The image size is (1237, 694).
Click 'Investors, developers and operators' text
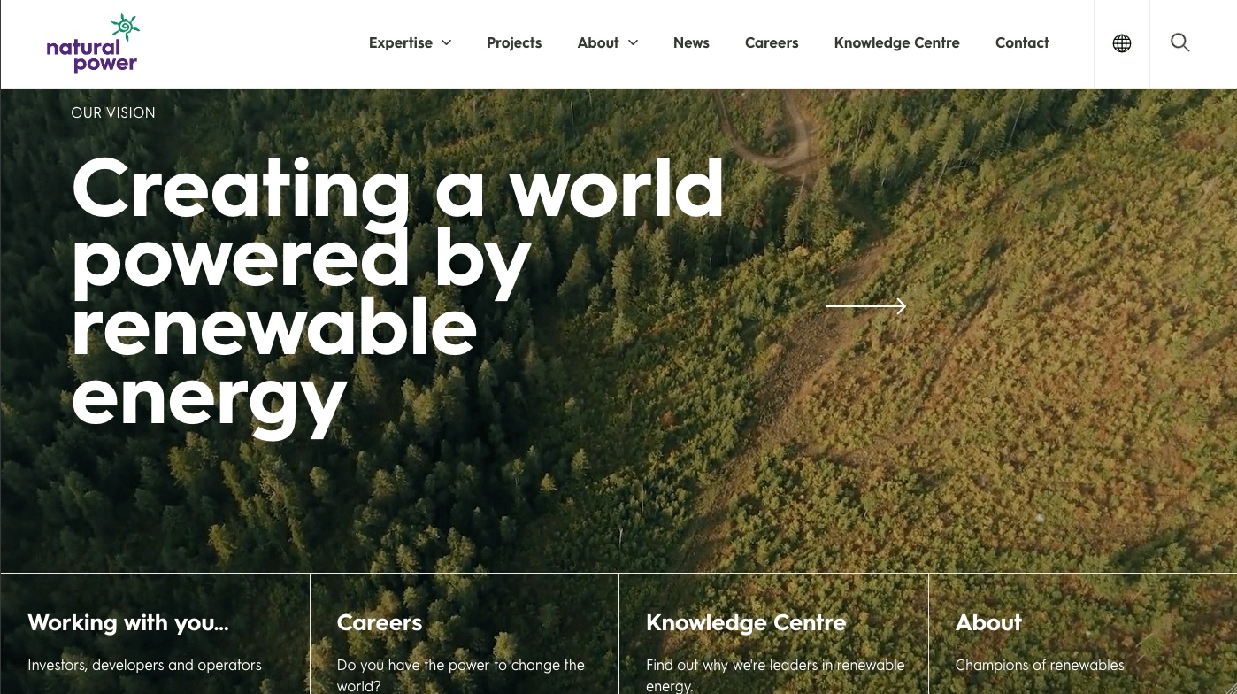pos(144,665)
